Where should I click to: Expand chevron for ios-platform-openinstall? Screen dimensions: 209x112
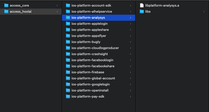(130, 91)
